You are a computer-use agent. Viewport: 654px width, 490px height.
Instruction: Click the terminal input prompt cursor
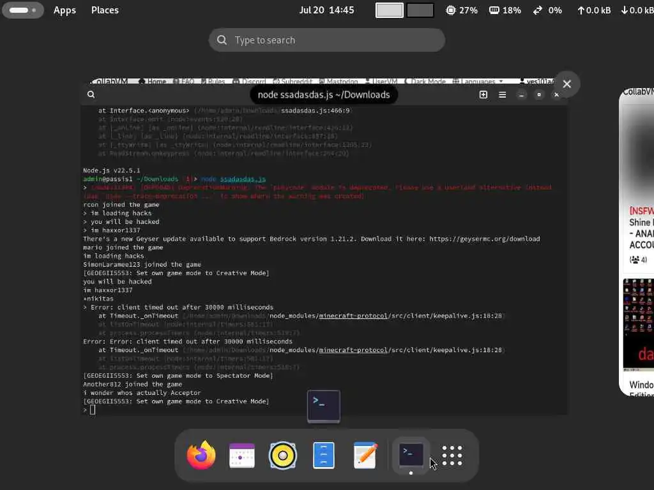(93, 410)
